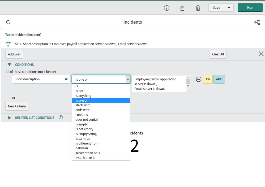
Task: Click the 'is one of' operator combo box
Action: click(101, 79)
